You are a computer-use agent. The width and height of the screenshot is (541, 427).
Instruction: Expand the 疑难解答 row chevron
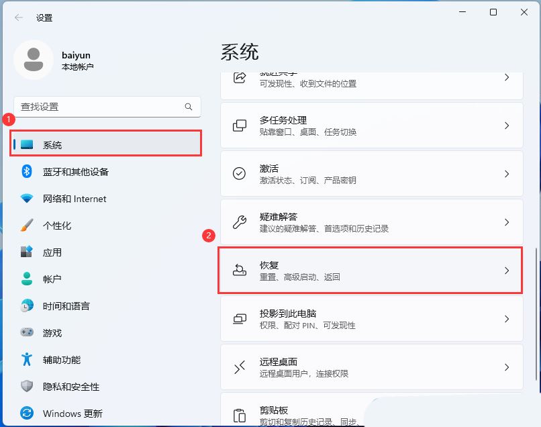tap(507, 222)
